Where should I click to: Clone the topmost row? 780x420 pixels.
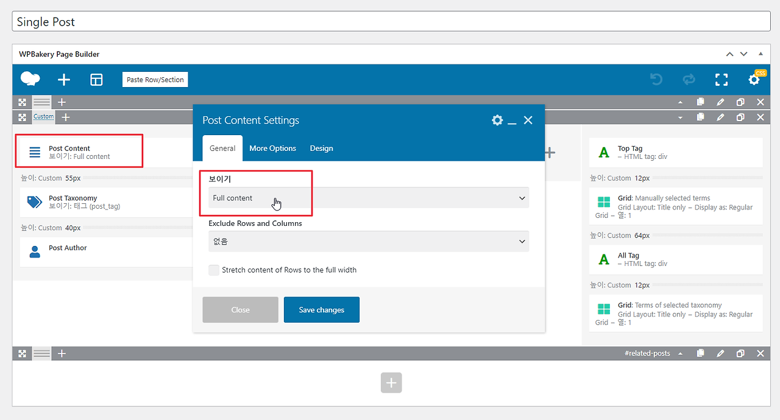pyautogui.click(x=740, y=102)
